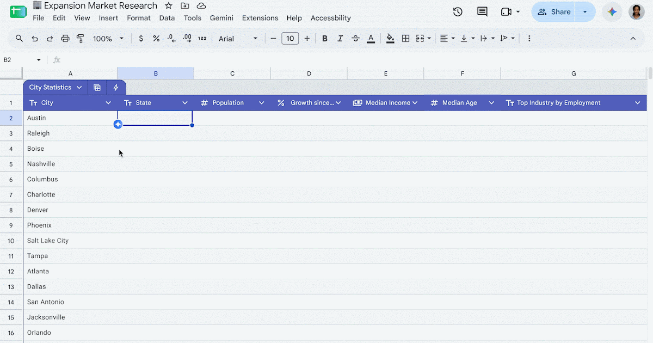Open more number formats 123
Screen dimensions: 653x343
click(202, 39)
